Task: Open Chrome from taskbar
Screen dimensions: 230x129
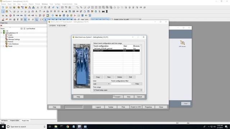Action: [x=68, y=126]
